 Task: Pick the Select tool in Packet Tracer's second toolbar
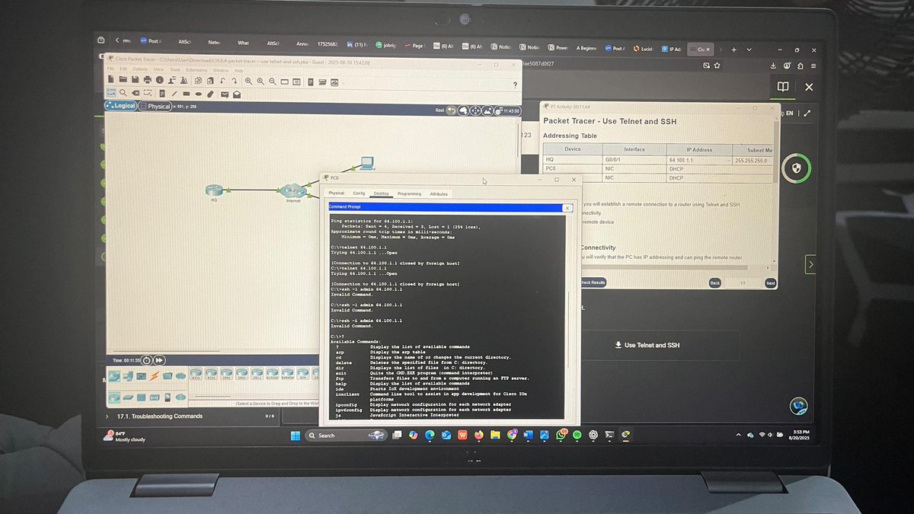click(x=111, y=94)
